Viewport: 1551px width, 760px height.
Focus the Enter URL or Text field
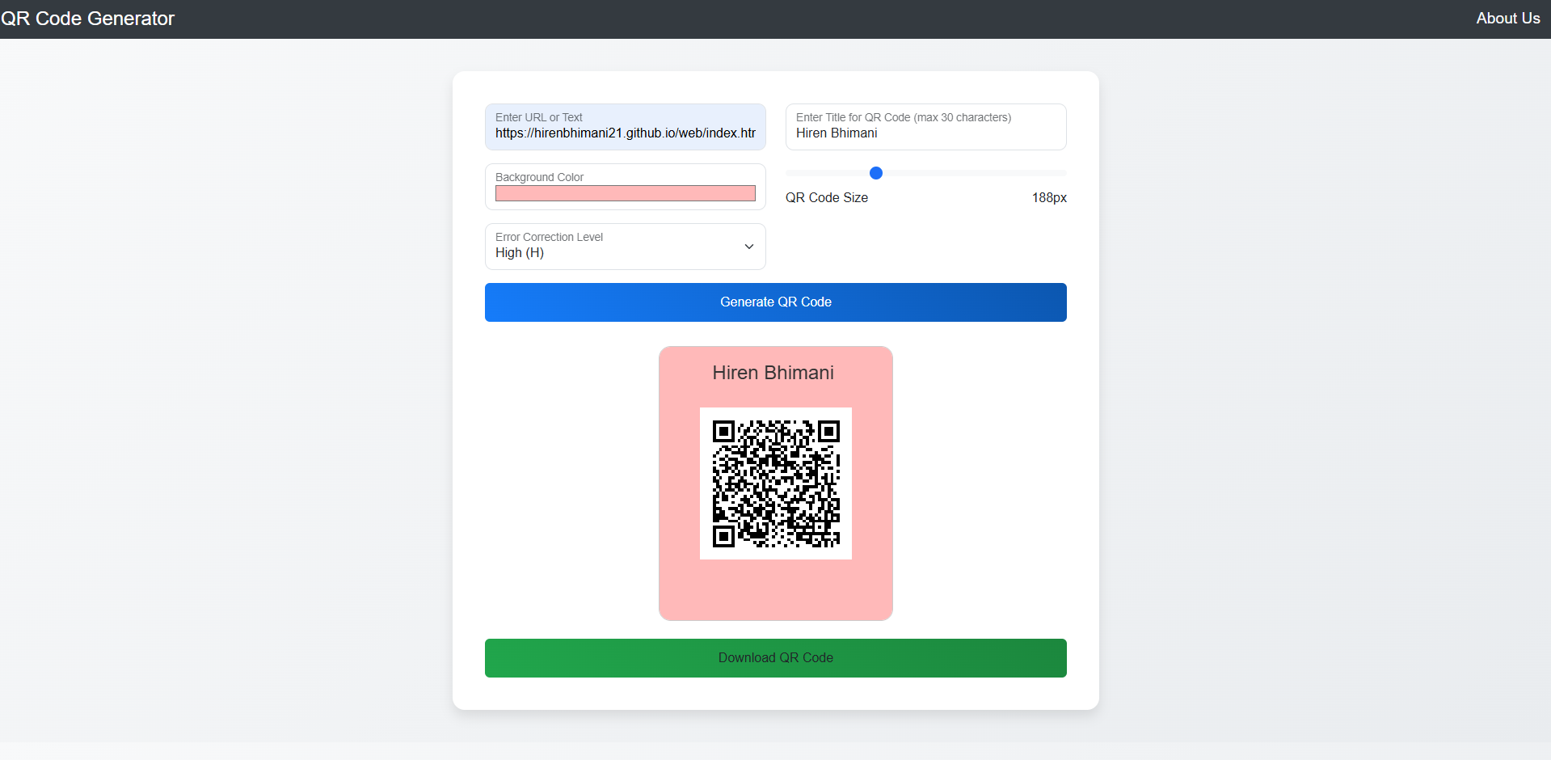click(625, 127)
